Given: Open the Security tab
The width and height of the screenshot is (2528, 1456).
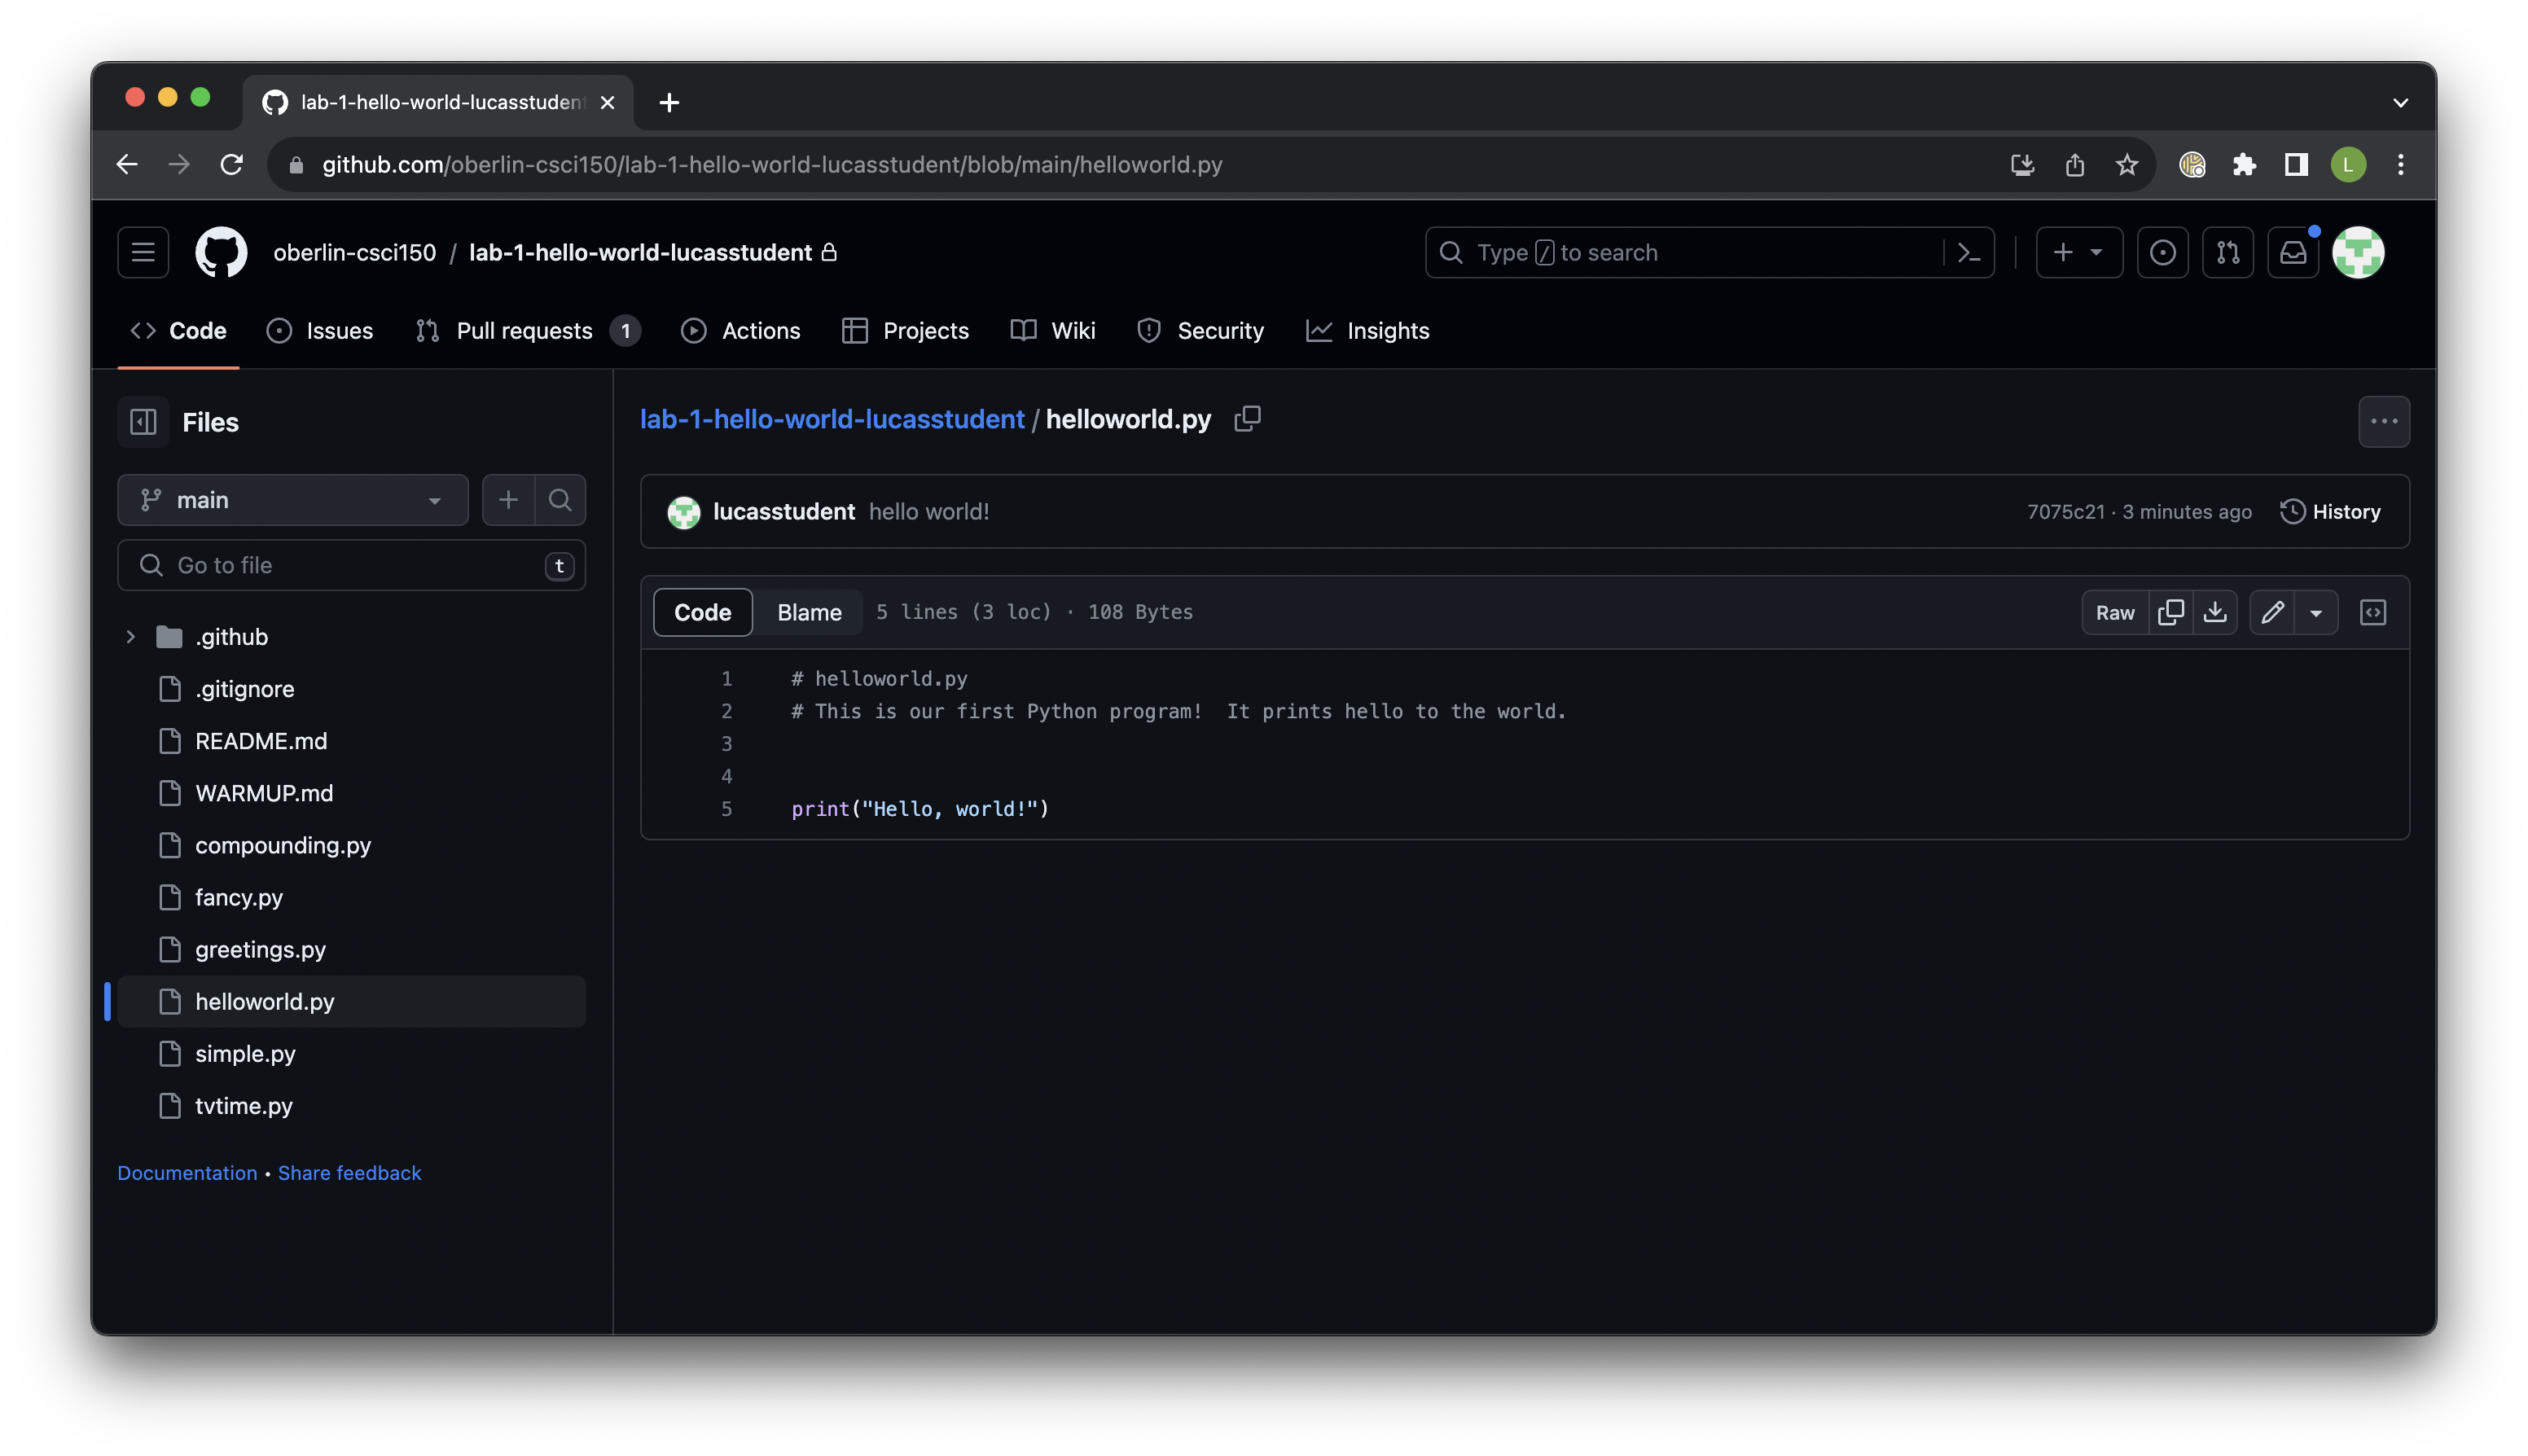Looking at the screenshot, I should [x=1200, y=331].
